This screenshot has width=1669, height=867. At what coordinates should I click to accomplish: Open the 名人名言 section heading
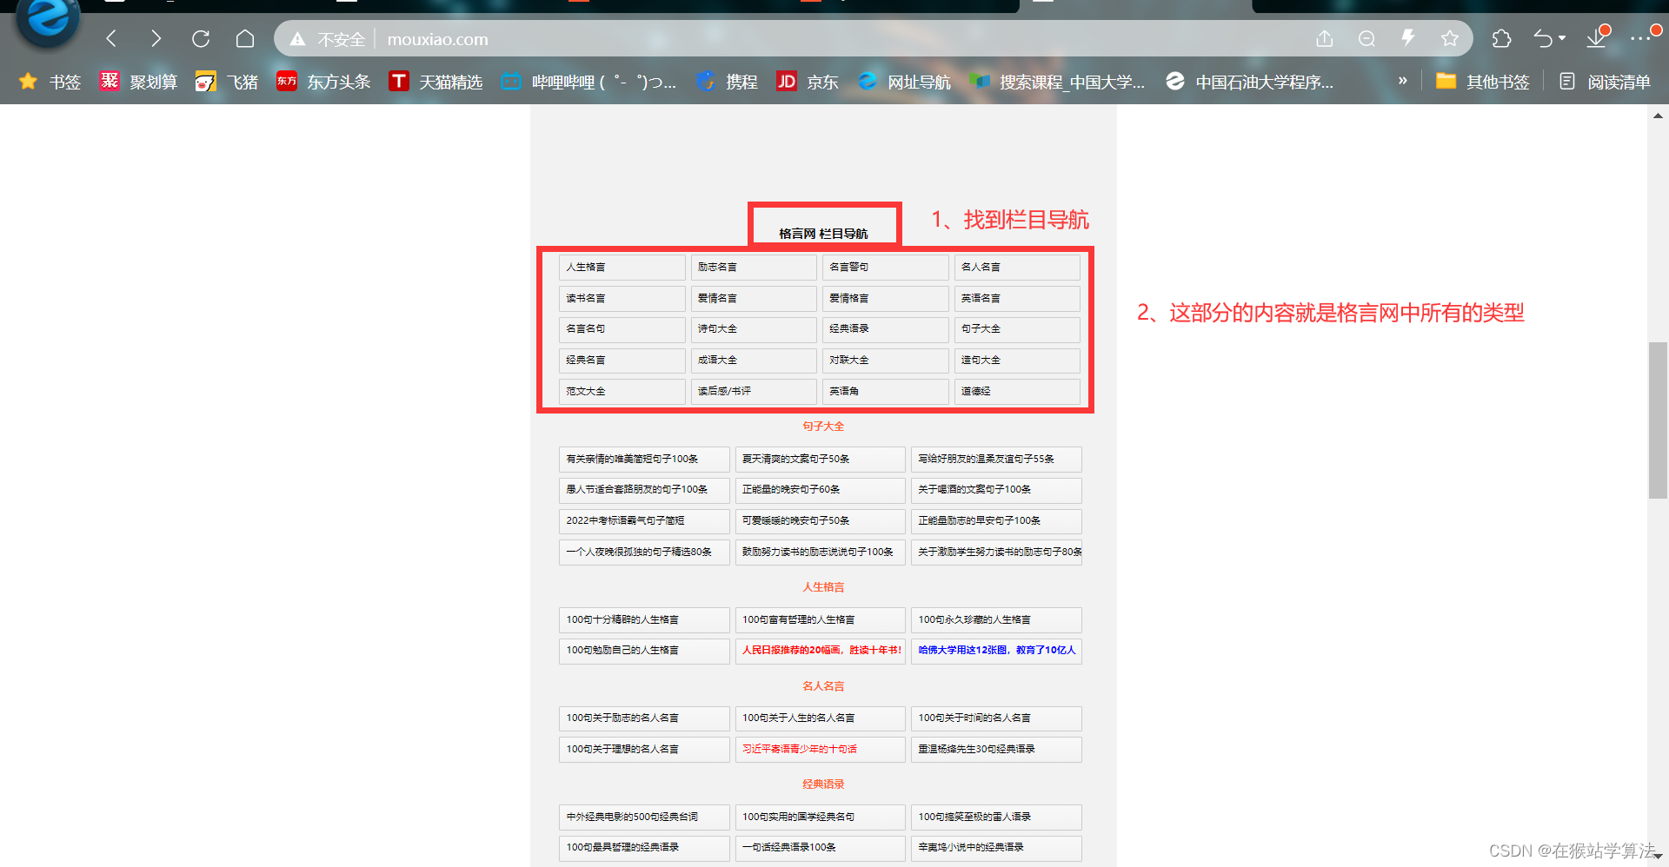point(823,686)
